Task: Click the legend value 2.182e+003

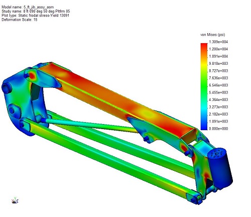Action: click(x=218, y=114)
